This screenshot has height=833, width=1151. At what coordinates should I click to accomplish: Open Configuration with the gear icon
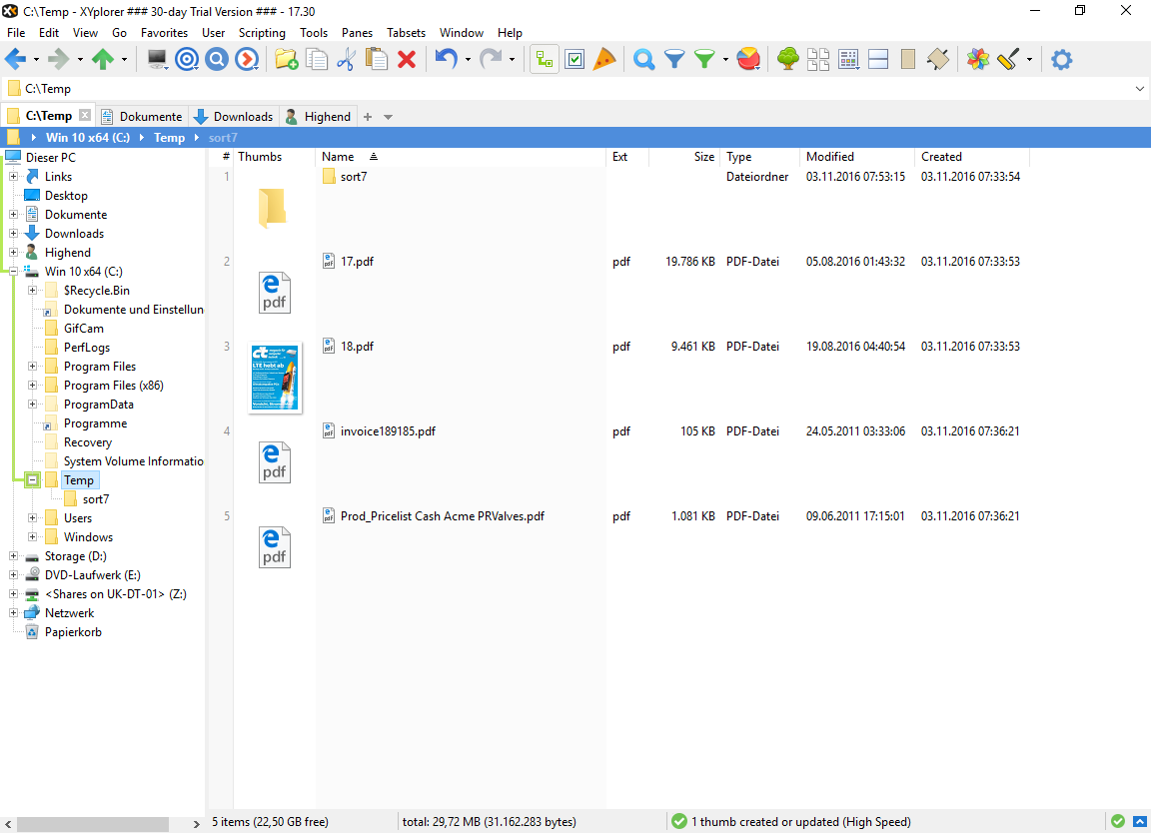[1061, 60]
